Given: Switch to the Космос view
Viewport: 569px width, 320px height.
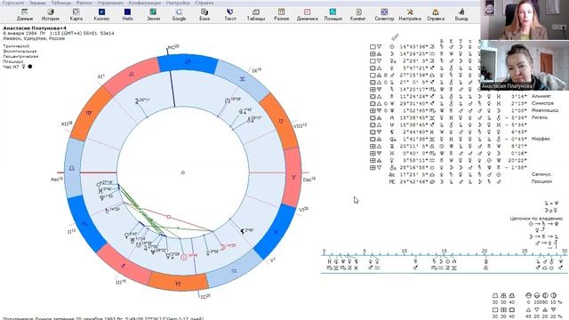Looking at the screenshot, I should pyautogui.click(x=101, y=15).
